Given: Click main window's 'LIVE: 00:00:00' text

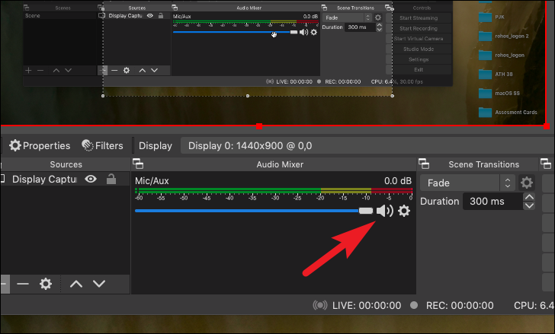Looking at the screenshot, I should [x=367, y=305].
